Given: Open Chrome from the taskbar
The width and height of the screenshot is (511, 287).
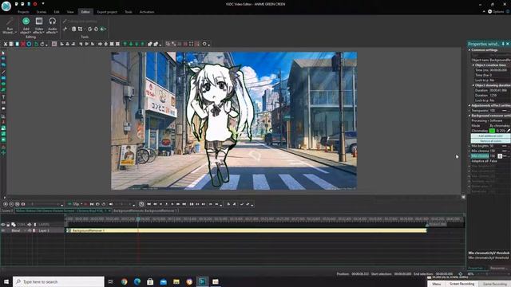Looking at the screenshot, I should [125, 281].
